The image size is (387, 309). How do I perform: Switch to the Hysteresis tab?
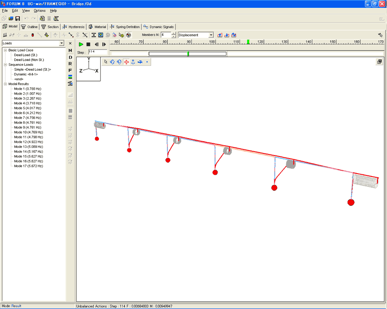click(x=74, y=27)
